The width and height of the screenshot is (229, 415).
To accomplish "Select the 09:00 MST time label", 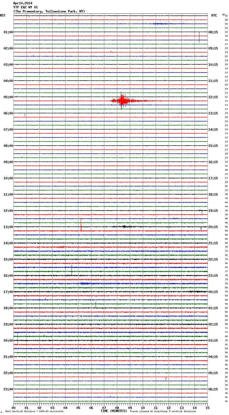I will pyautogui.click(x=8, y=162).
